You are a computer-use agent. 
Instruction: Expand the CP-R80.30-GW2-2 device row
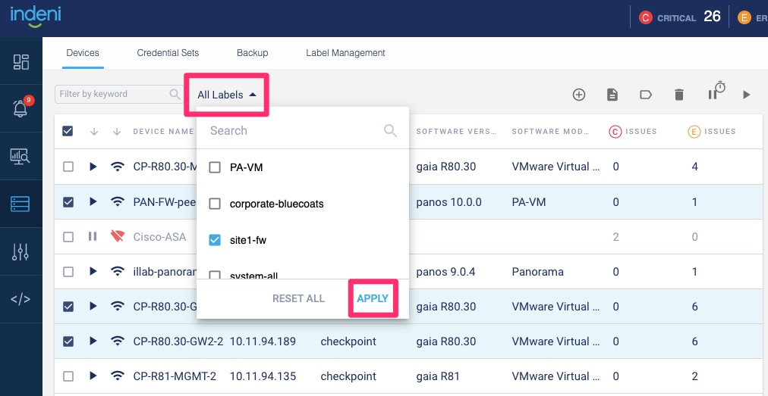(93, 341)
